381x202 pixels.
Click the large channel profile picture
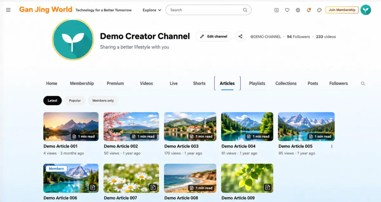coord(73,40)
